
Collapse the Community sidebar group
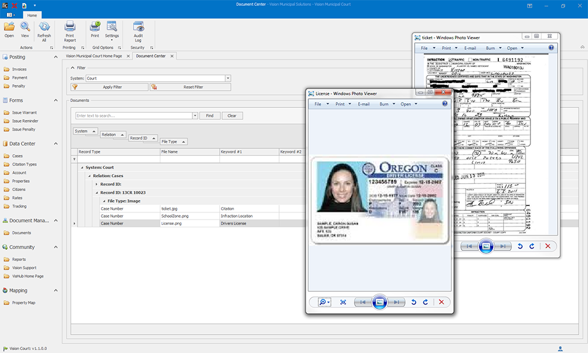coord(56,247)
